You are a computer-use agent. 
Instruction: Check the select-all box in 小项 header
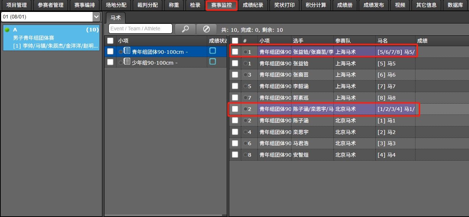(x=110, y=41)
